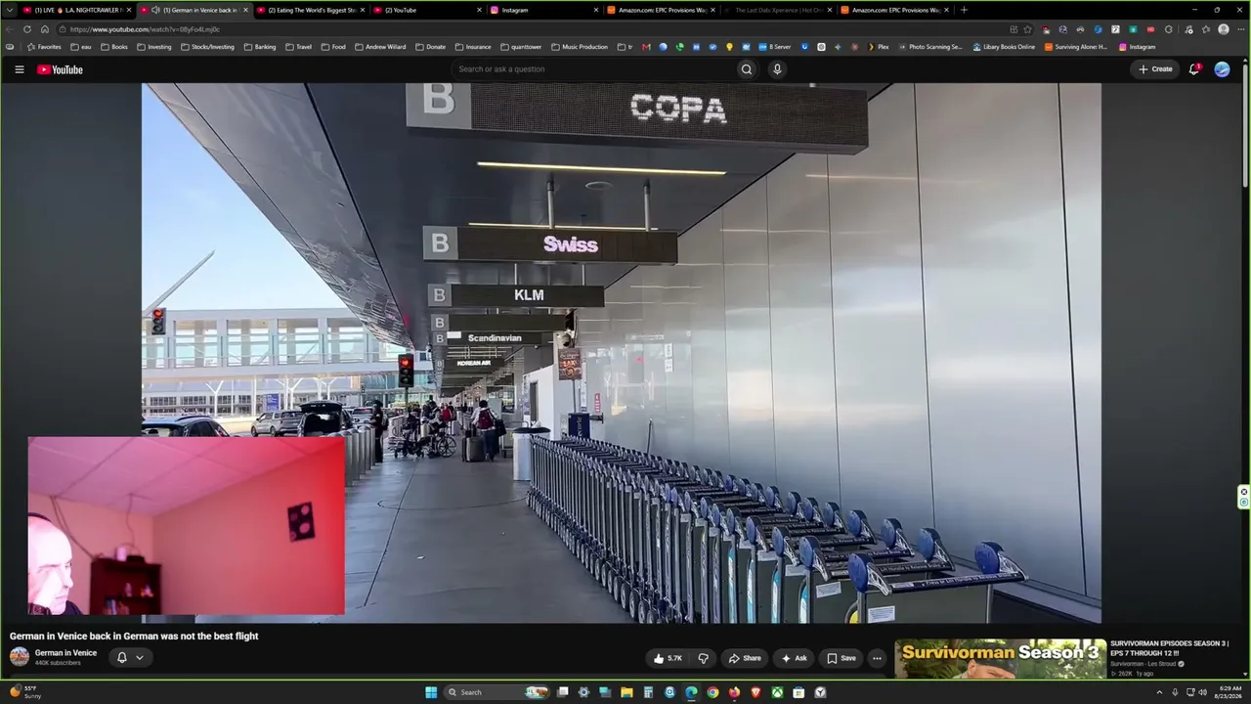Open the German in Venice channel name link
This screenshot has width=1251, height=704.
[x=65, y=653]
